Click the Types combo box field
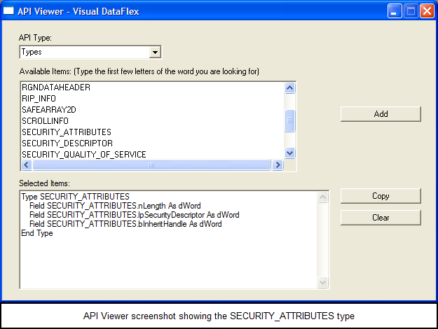This screenshot has height=329, width=438. (84, 52)
